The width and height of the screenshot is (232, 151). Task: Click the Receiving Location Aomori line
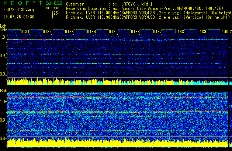(x=145, y=8)
